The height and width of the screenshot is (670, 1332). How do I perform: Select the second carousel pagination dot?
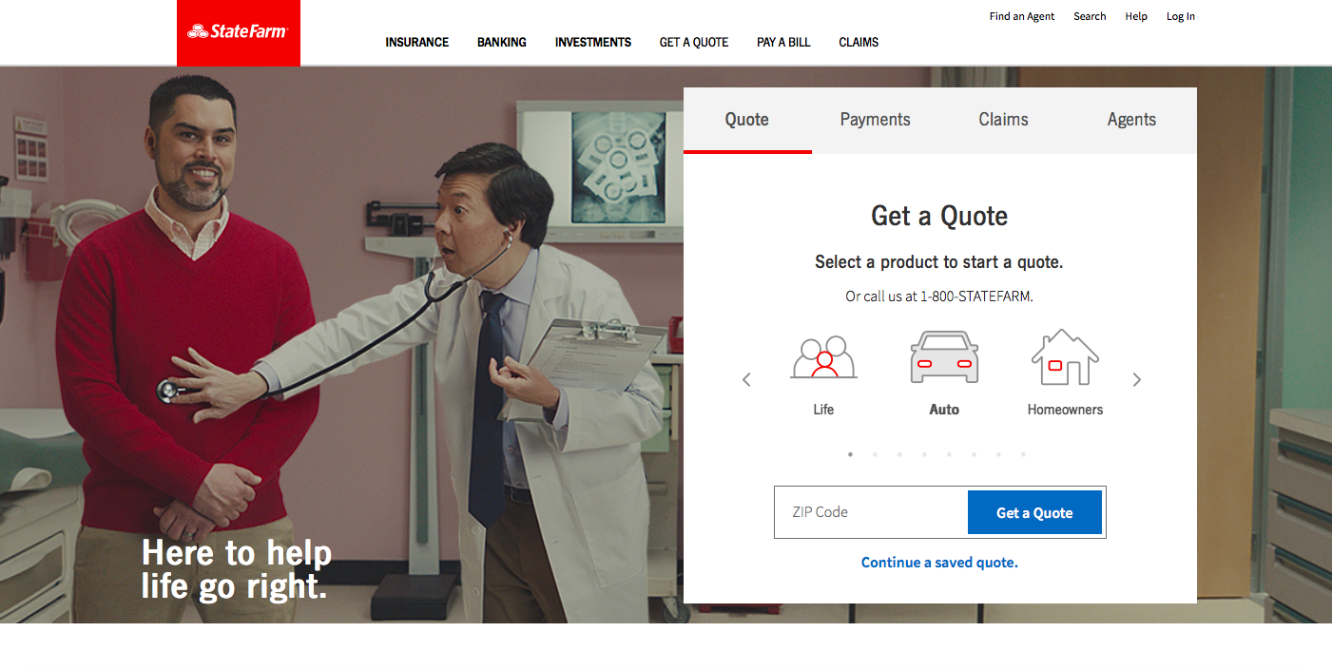coord(875,454)
